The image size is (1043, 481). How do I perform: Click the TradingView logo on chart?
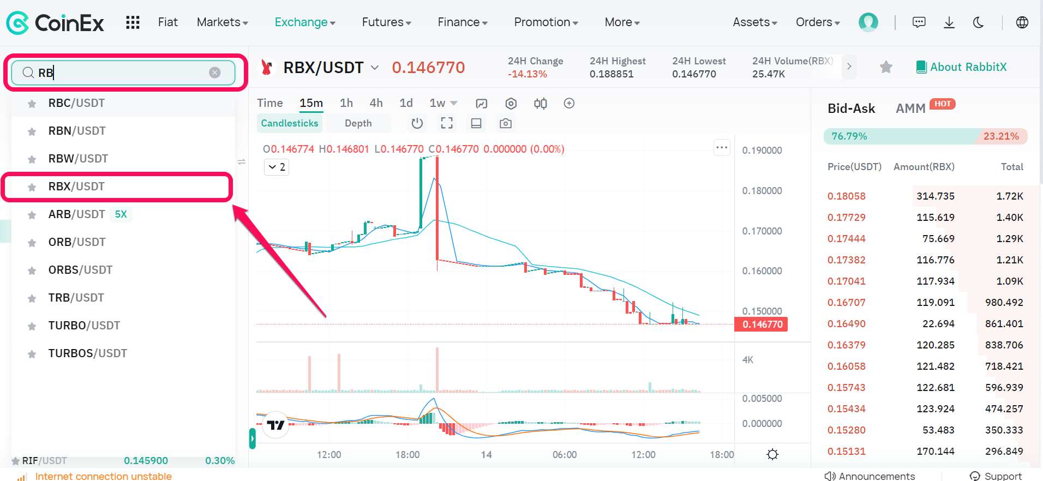[276, 425]
